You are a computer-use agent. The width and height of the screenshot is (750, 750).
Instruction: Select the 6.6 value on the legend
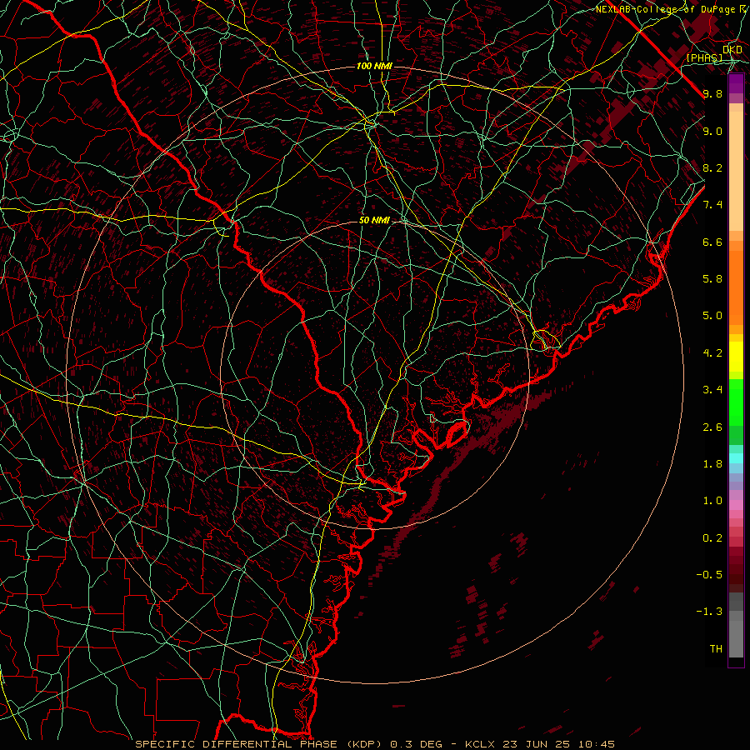(712, 242)
